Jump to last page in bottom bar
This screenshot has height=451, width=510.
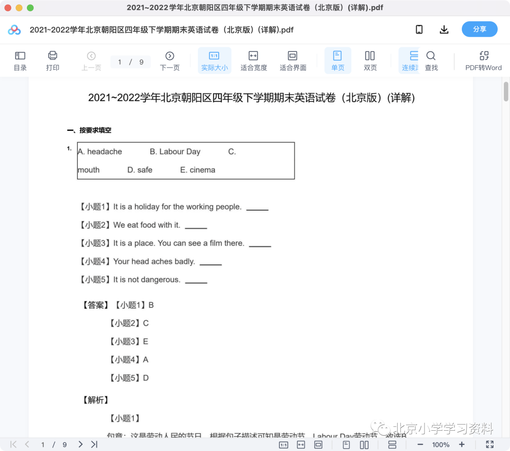pyautogui.click(x=94, y=444)
